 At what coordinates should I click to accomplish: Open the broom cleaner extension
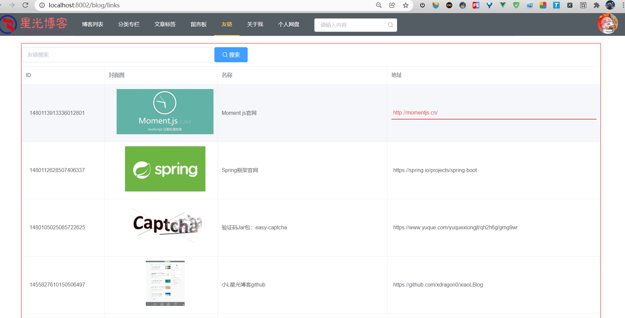pyautogui.click(x=462, y=5)
